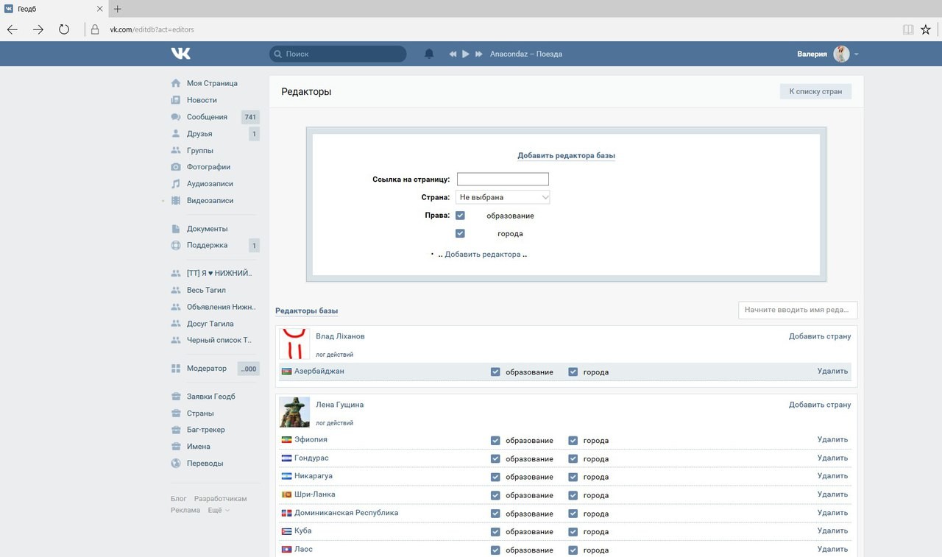942x557 pixels.
Task: Toggle образование checkbox for Куба
Action: [495, 531]
